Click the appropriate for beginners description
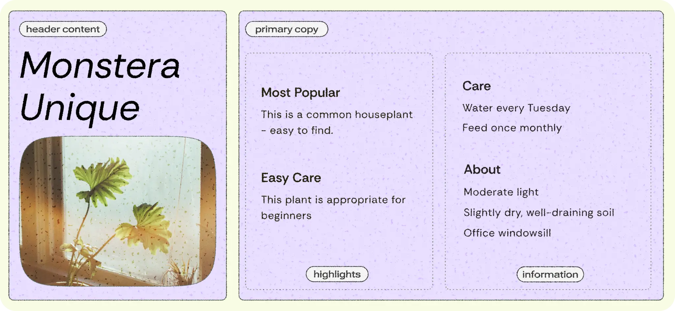 pos(333,208)
